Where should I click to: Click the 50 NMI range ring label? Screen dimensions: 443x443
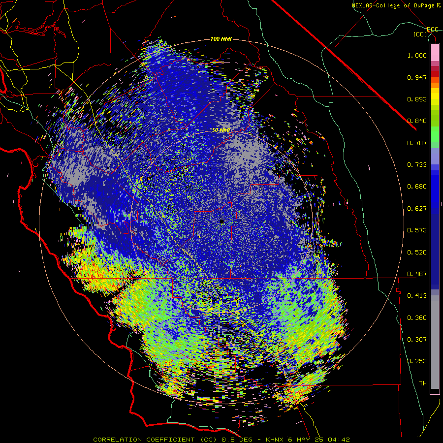click(221, 130)
